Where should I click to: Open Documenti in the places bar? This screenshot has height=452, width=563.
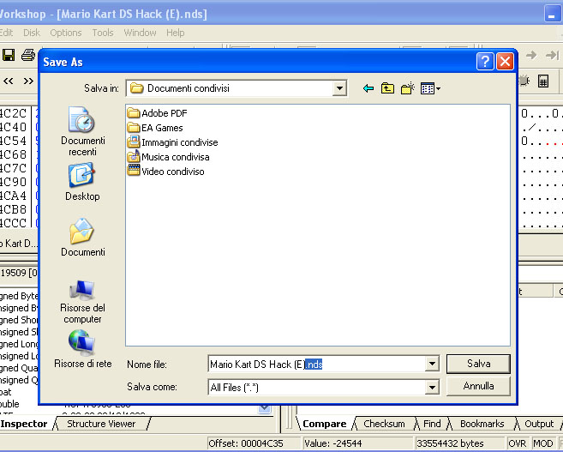[x=82, y=238]
